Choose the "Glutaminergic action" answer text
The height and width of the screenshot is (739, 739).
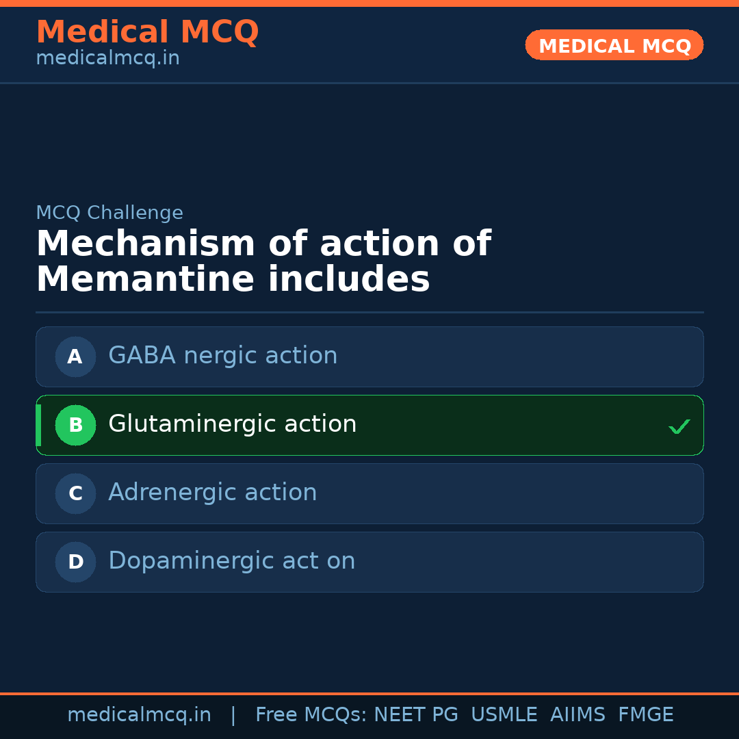[x=232, y=424]
